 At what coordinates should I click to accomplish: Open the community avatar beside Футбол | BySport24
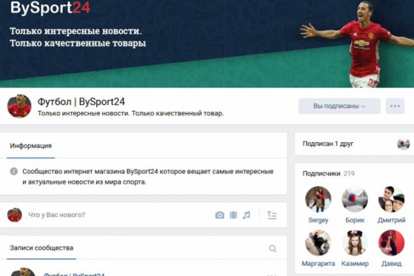(x=20, y=106)
